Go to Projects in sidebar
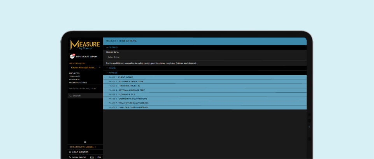Image resolution: width=374 pixels, height=159 pixels. (74, 73)
